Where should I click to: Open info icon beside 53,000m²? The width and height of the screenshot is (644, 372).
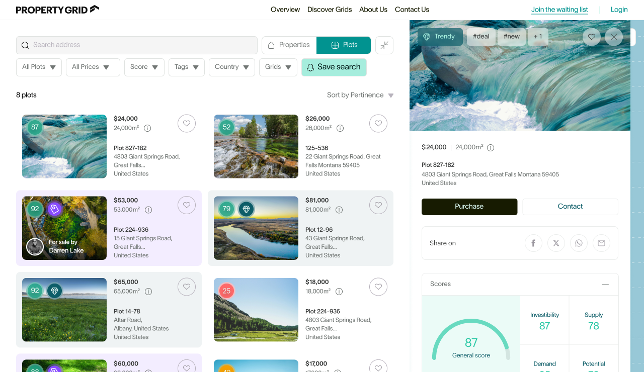click(148, 210)
